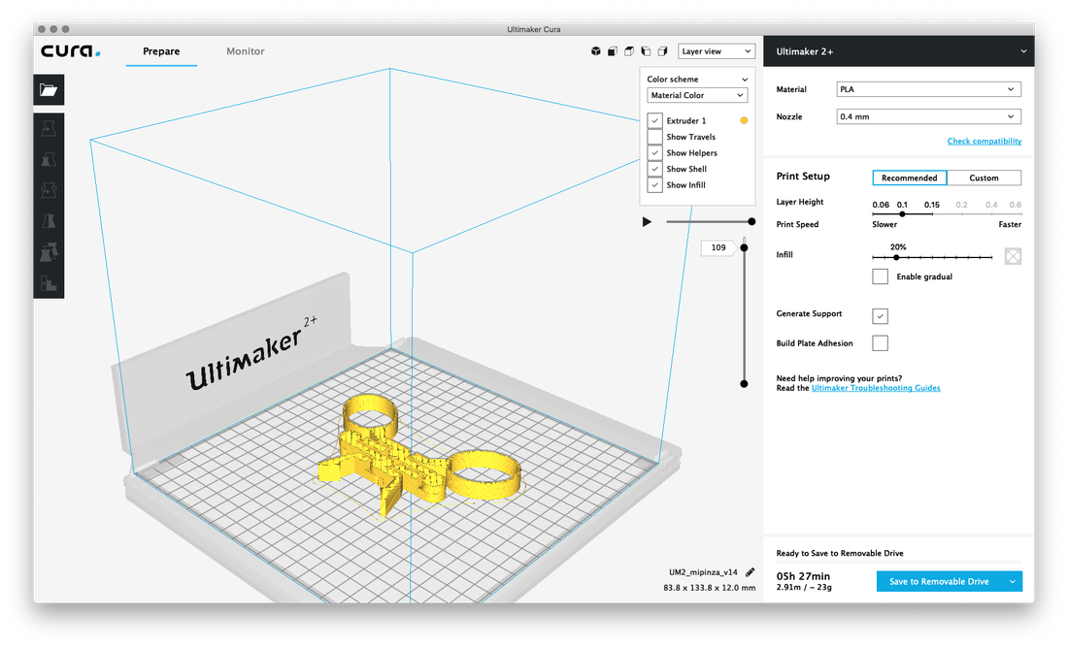1068x647 pixels.
Task: Enable gradual infill checkbox
Action: click(x=880, y=276)
